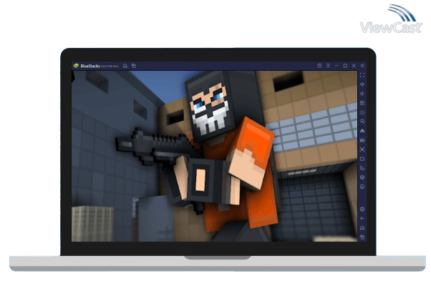The width and height of the screenshot is (431, 296).
Task: Open the install APK sidebar icon
Action: pyautogui.click(x=362, y=131)
